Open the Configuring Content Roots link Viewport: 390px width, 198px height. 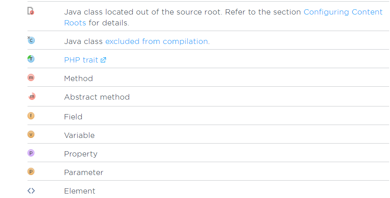[x=343, y=12]
